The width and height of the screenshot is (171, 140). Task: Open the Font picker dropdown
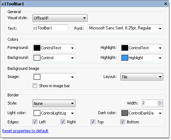pos(160,28)
